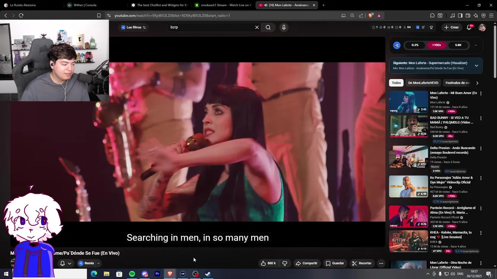
Task: Switch to best ChatBot and Widgets tab
Action: click(x=160, y=5)
